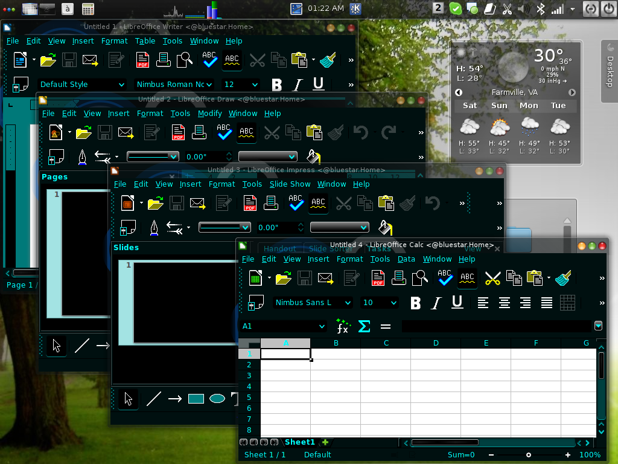Viewport: 618px width, 464px height.
Task: Click Center Horizontally in Calc formatting toolbar
Action: coord(504,303)
